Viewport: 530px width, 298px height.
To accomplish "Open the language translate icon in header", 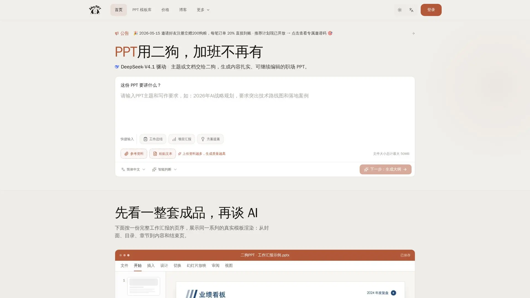I will click(x=411, y=10).
